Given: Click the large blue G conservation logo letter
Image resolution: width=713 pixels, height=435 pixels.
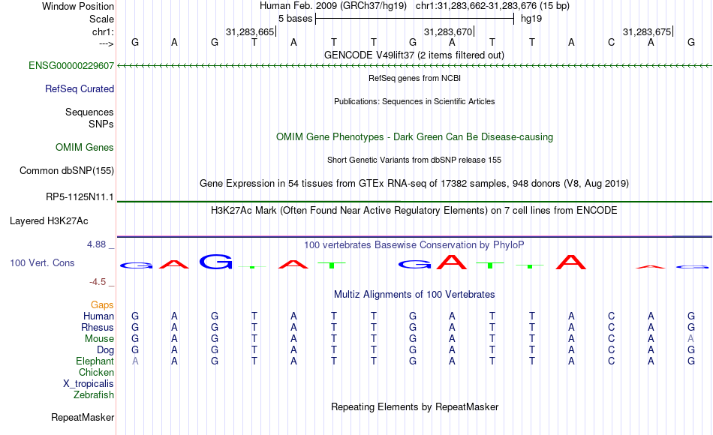Looking at the screenshot, I should [216, 262].
